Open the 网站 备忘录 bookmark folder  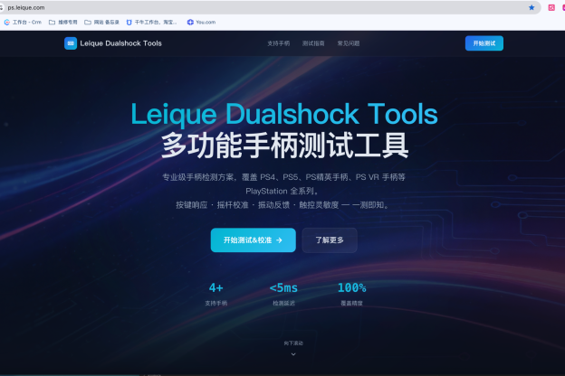click(x=101, y=23)
